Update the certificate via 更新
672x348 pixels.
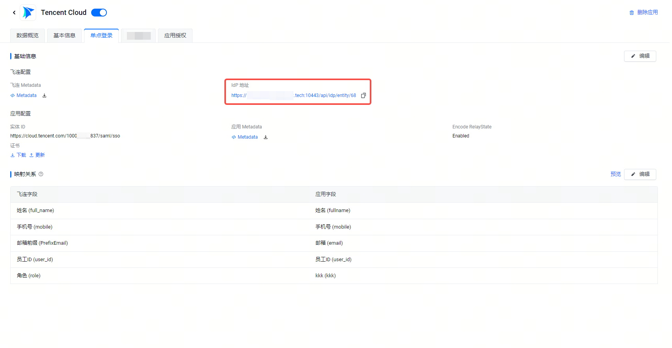click(37, 155)
